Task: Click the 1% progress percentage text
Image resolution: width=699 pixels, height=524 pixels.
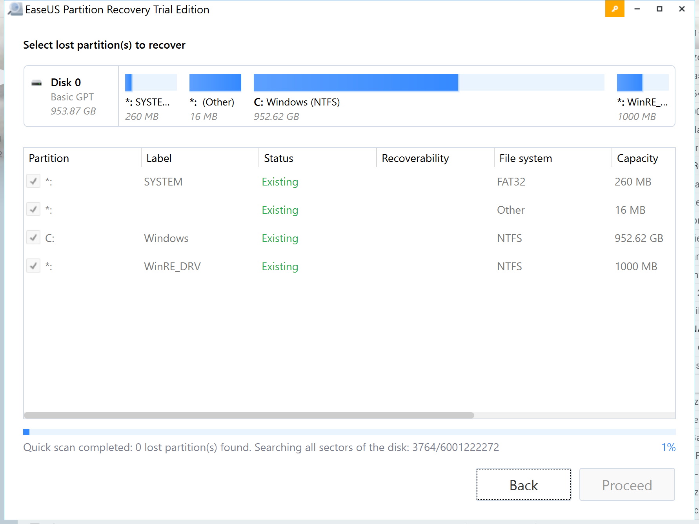Action: [x=668, y=447]
